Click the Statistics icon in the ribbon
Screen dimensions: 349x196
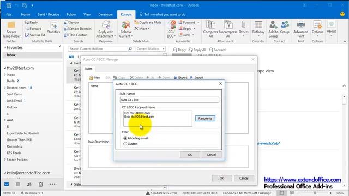53,27
